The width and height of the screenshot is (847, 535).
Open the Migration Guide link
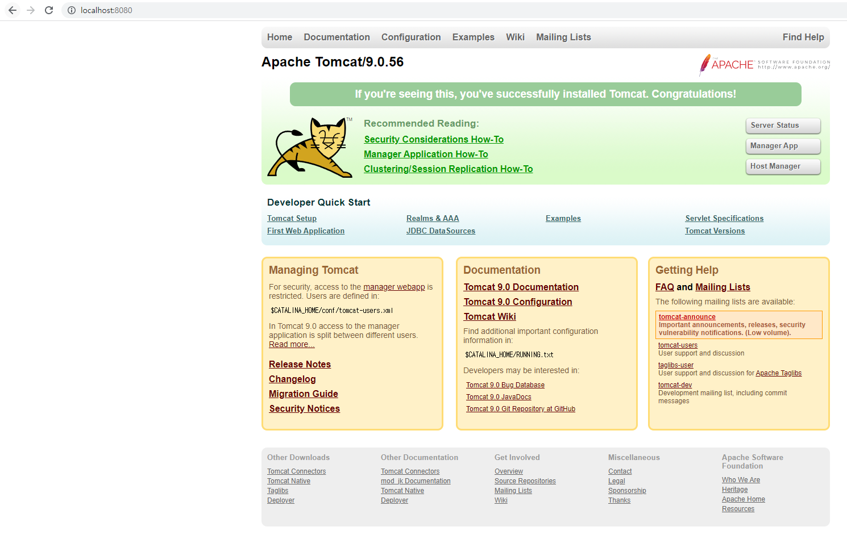coord(304,394)
